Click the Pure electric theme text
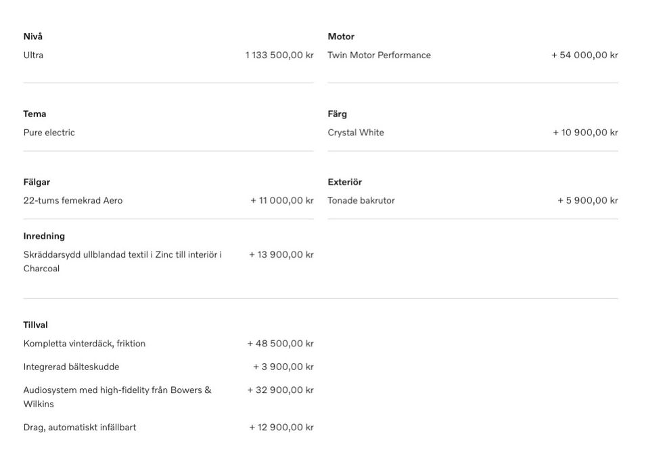Viewport: 663px width, 460px height. point(49,133)
